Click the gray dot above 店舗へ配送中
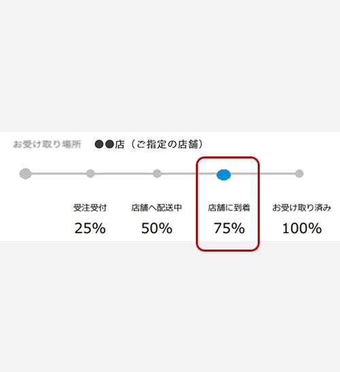Viewport: 340px width, 372px height. 157,173
